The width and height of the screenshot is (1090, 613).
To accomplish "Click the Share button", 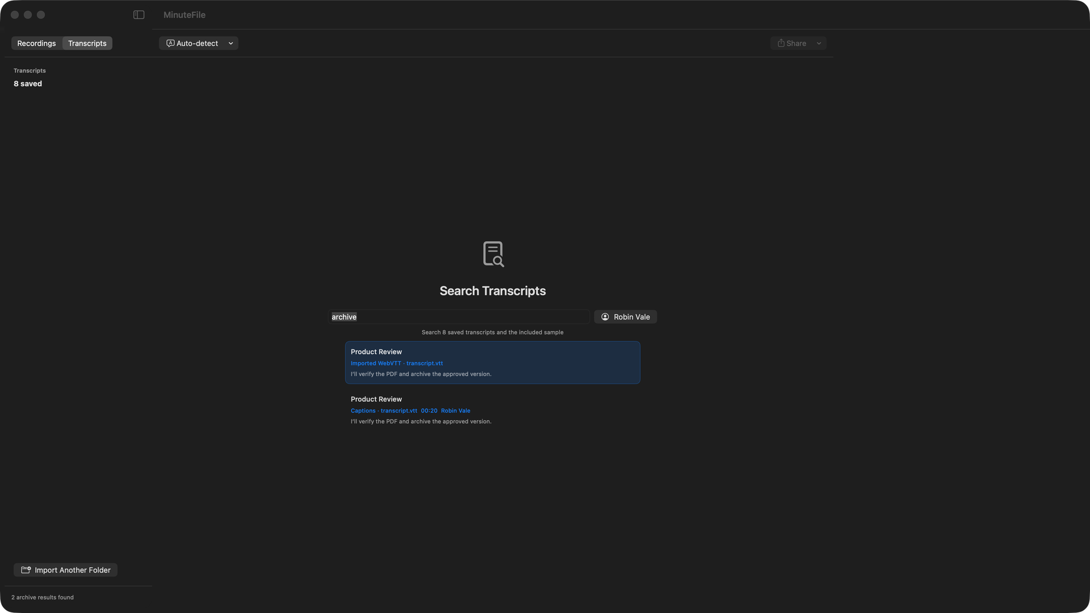I will [x=791, y=43].
